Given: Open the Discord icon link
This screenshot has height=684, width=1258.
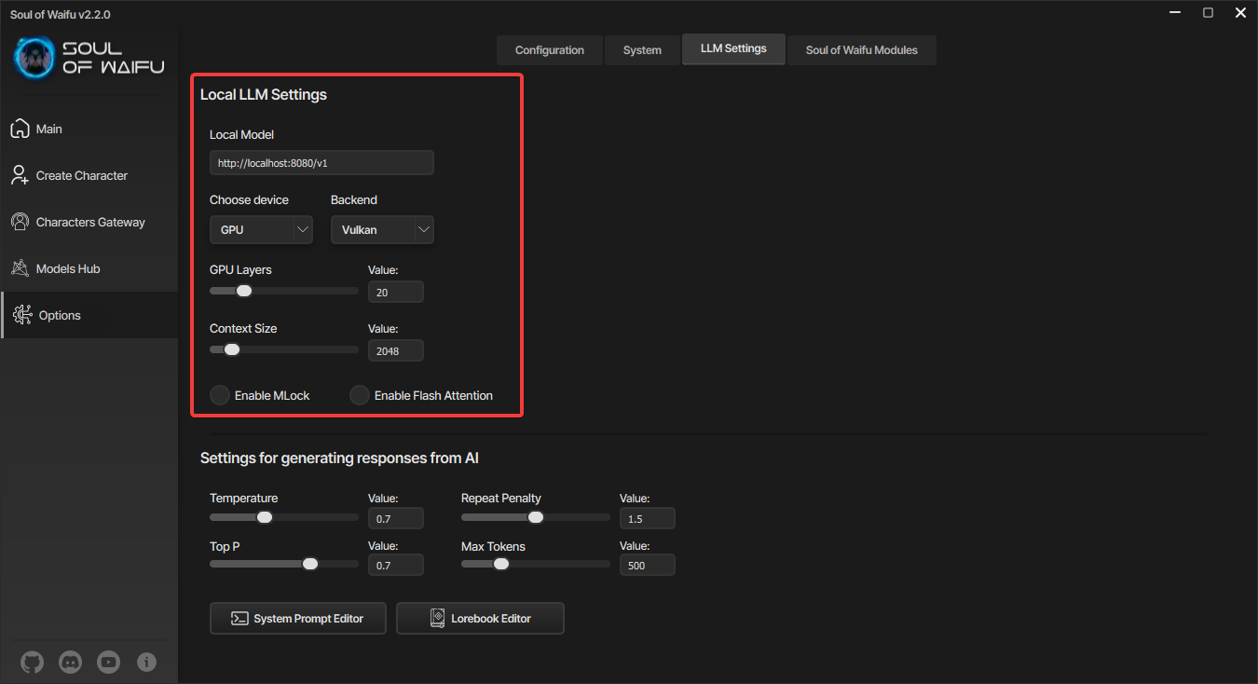Looking at the screenshot, I should tap(70, 663).
